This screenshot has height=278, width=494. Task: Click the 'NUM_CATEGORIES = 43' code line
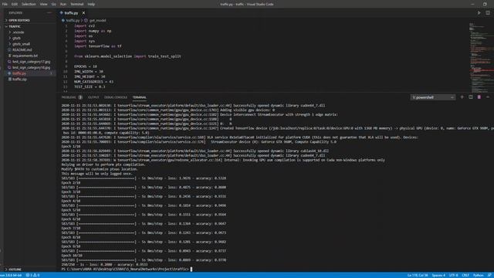(94, 82)
